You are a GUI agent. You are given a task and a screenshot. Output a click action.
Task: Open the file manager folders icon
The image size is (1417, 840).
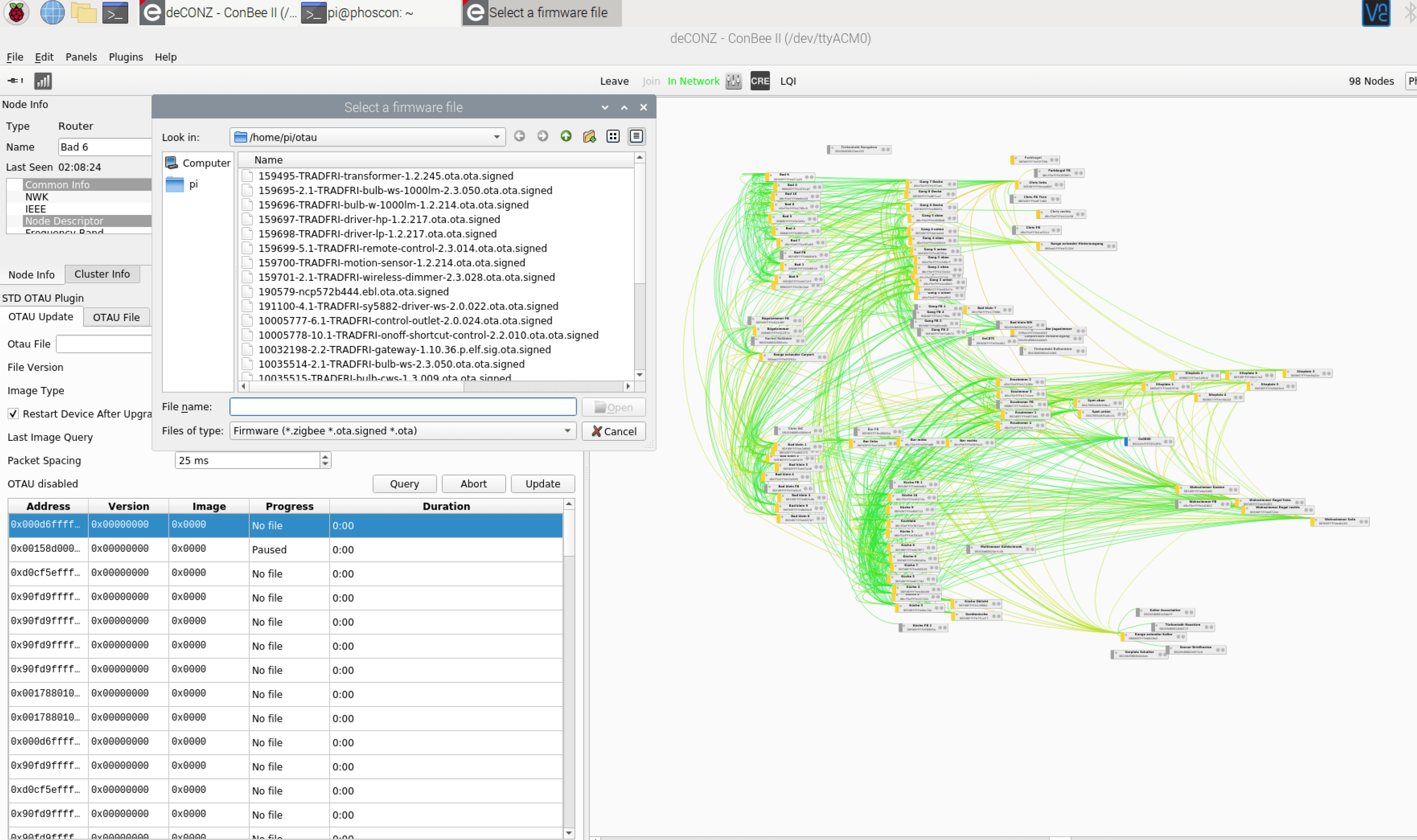click(84, 13)
